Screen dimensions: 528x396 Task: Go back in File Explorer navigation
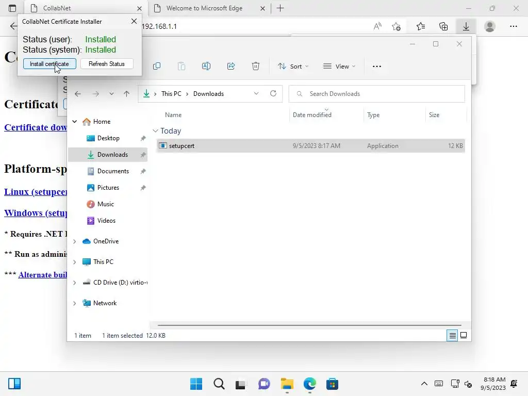78,94
